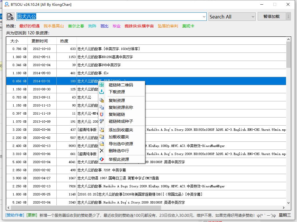Click the load favorites folder icon beside 加载收藏夹
The height and width of the screenshot is (222, 297).
click(x=102, y=137)
